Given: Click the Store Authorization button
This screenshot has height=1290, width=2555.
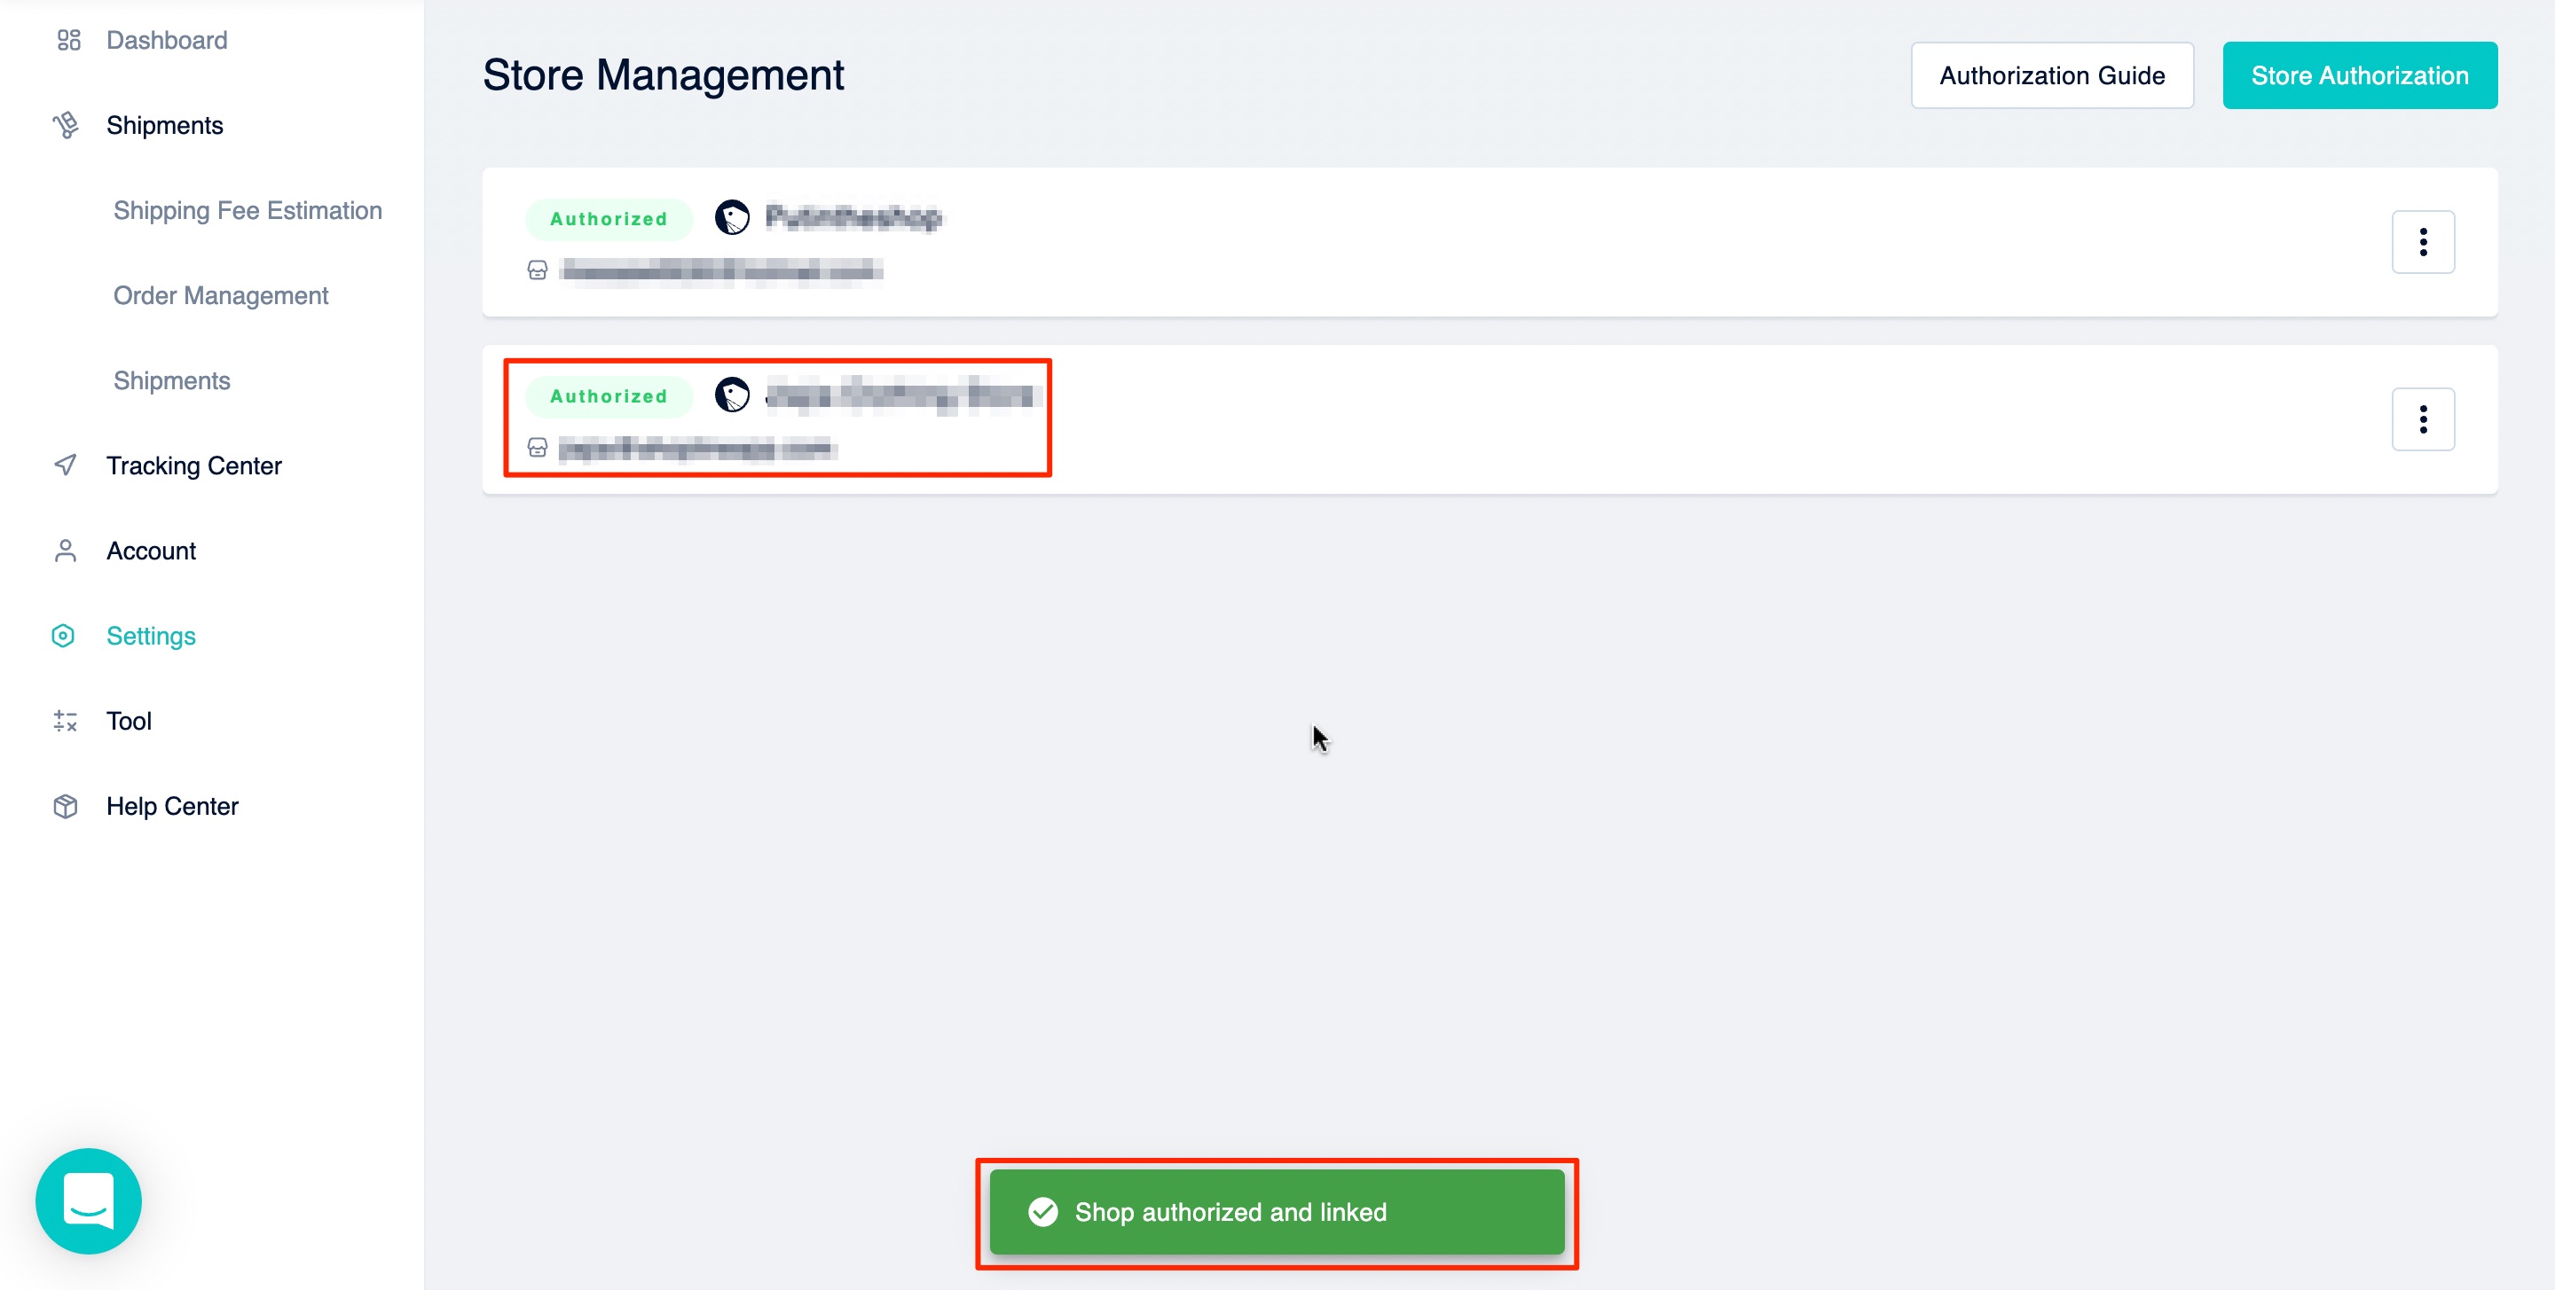Looking at the screenshot, I should coord(2359,75).
